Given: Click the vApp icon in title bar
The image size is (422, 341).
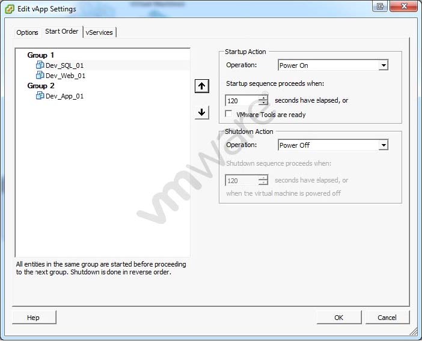Looking at the screenshot, I should tap(10, 9).
